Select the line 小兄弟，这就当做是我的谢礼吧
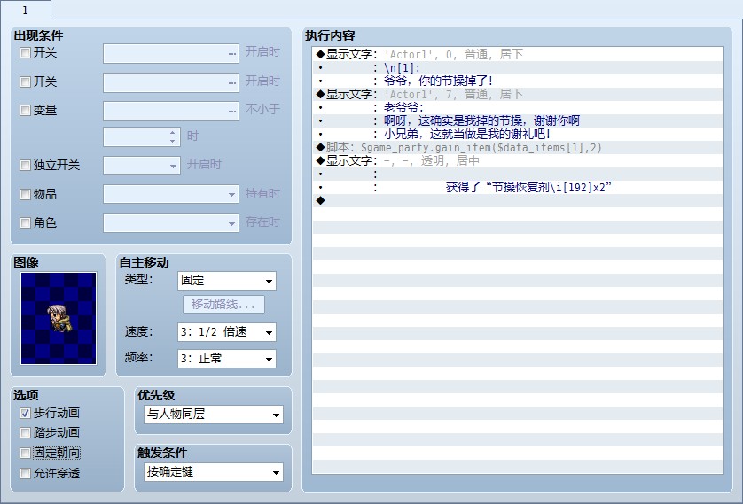The width and height of the screenshot is (743, 504). click(x=518, y=134)
